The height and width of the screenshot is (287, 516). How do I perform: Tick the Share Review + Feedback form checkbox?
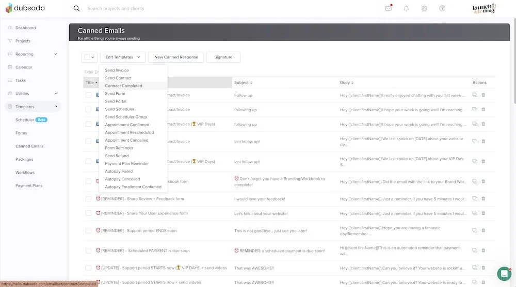(x=88, y=198)
